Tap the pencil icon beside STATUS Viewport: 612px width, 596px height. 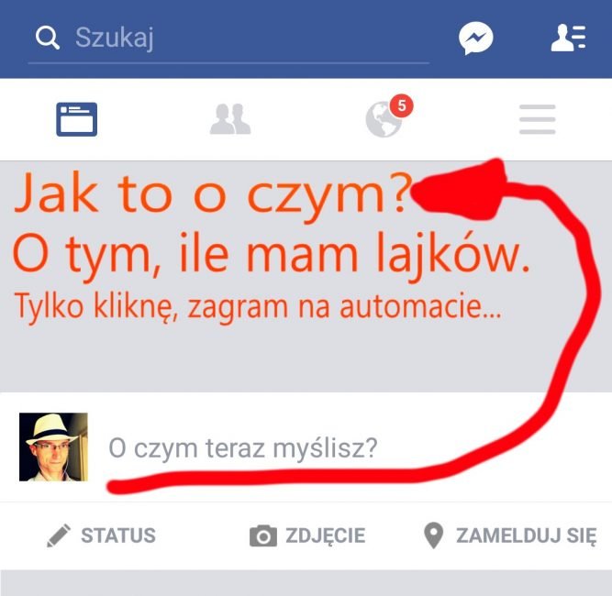point(59,535)
